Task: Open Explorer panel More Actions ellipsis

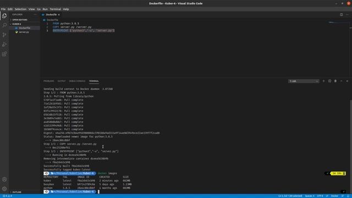Action: [x=35, y=15]
